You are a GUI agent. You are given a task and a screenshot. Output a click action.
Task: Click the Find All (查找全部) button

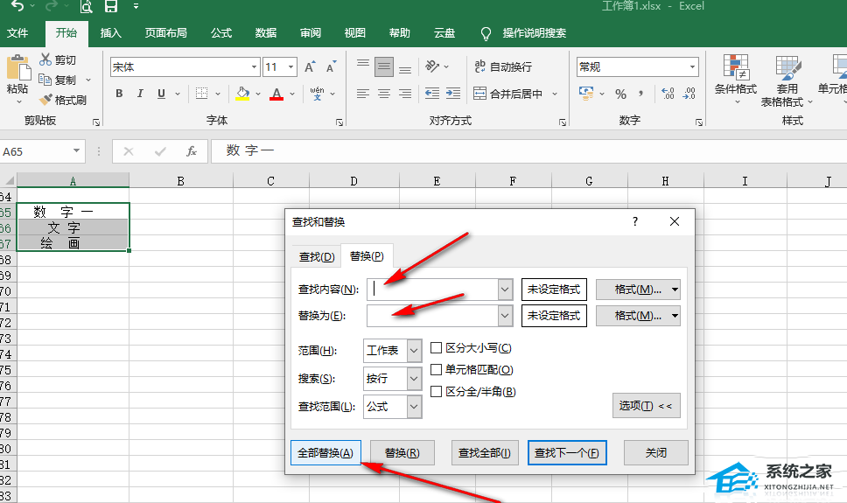(485, 453)
